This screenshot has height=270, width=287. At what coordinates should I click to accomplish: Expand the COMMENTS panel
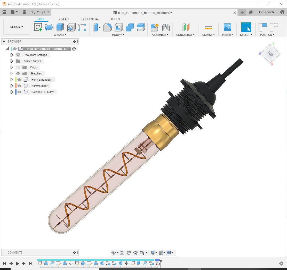click(74, 253)
